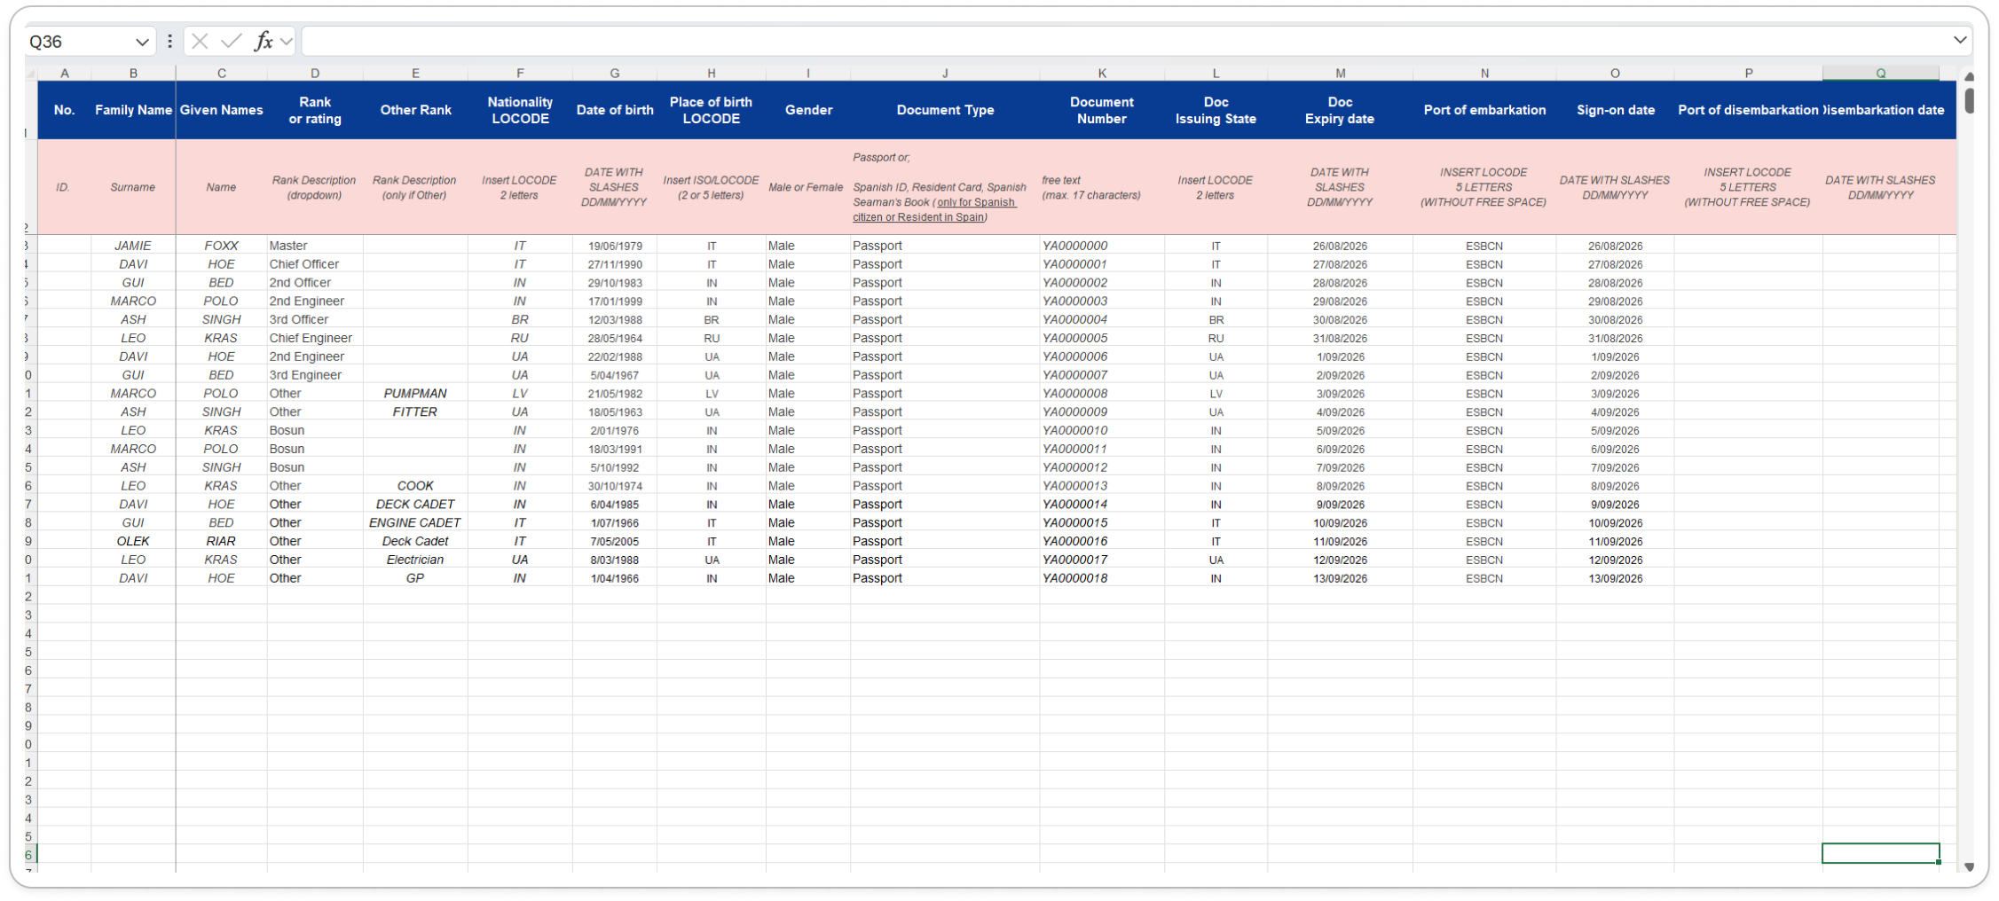Viewport: 1999px width, 901px height.
Task: Click the 'Doc Expiry date' header cell
Action: (x=1340, y=110)
